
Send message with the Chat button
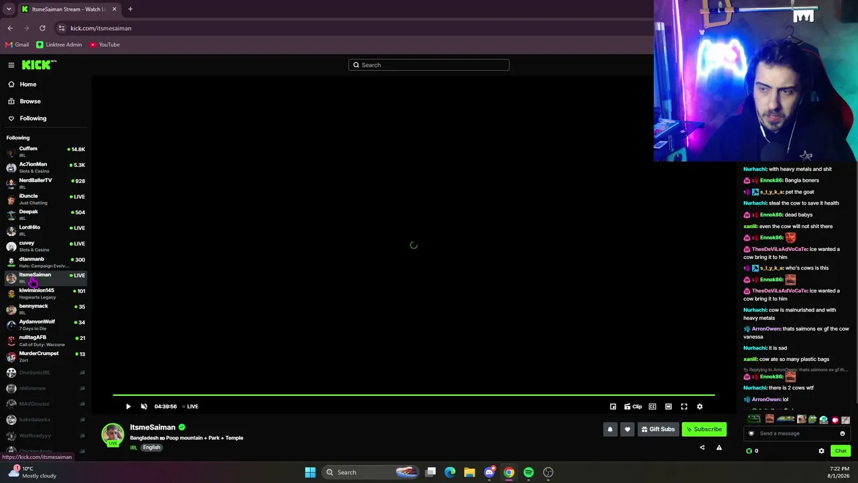point(840,451)
